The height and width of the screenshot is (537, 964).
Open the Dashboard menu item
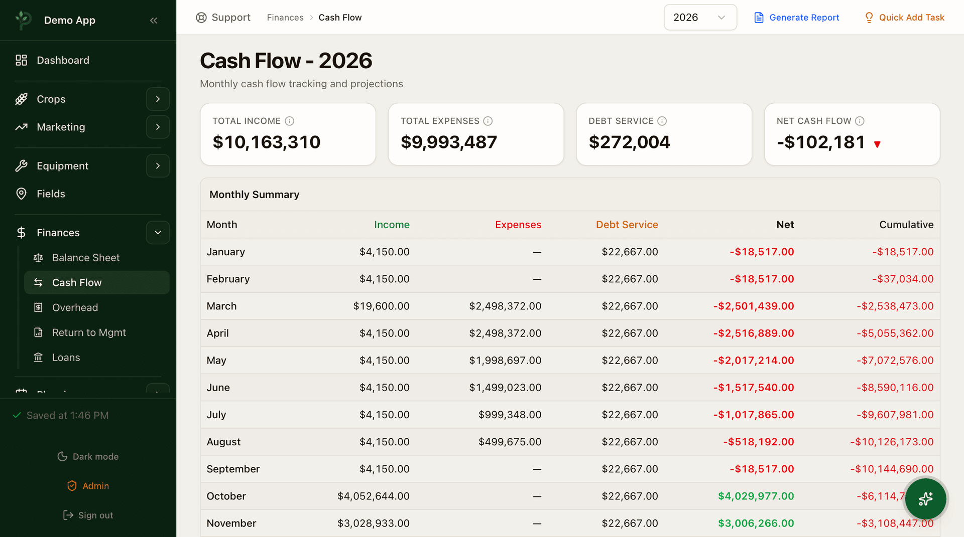click(63, 60)
